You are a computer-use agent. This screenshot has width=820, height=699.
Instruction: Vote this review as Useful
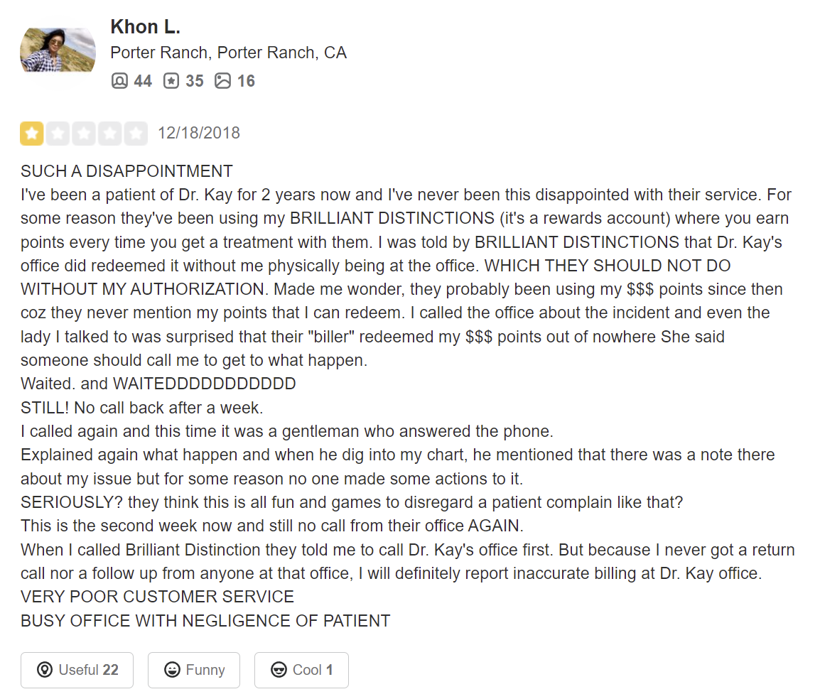click(77, 670)
